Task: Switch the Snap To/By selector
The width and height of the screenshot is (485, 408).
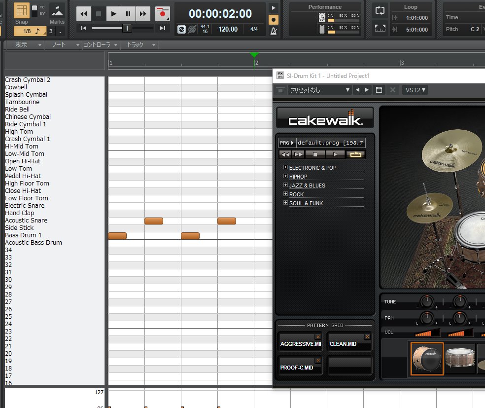Action: point(35,10)
